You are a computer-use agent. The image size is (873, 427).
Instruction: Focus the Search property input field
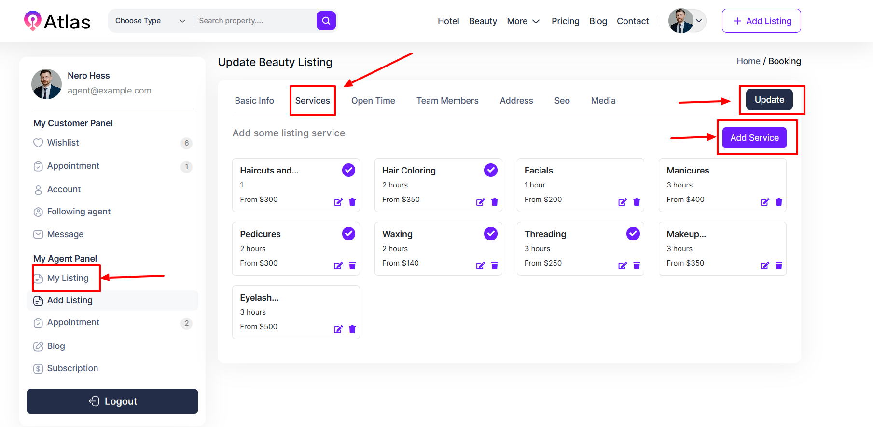254,21
